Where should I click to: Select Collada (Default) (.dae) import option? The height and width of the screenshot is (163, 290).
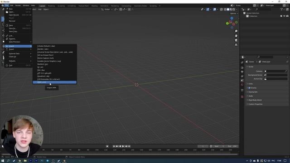(x=54, y=46)
